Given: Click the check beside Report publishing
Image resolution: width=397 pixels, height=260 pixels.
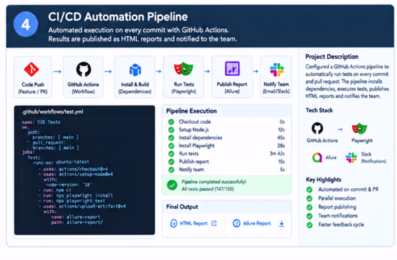Looking at the screenshot, I should pos(310,207).
